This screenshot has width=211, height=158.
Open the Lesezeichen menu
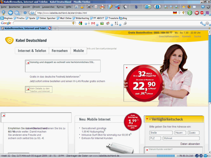click(x=48, y=7)
